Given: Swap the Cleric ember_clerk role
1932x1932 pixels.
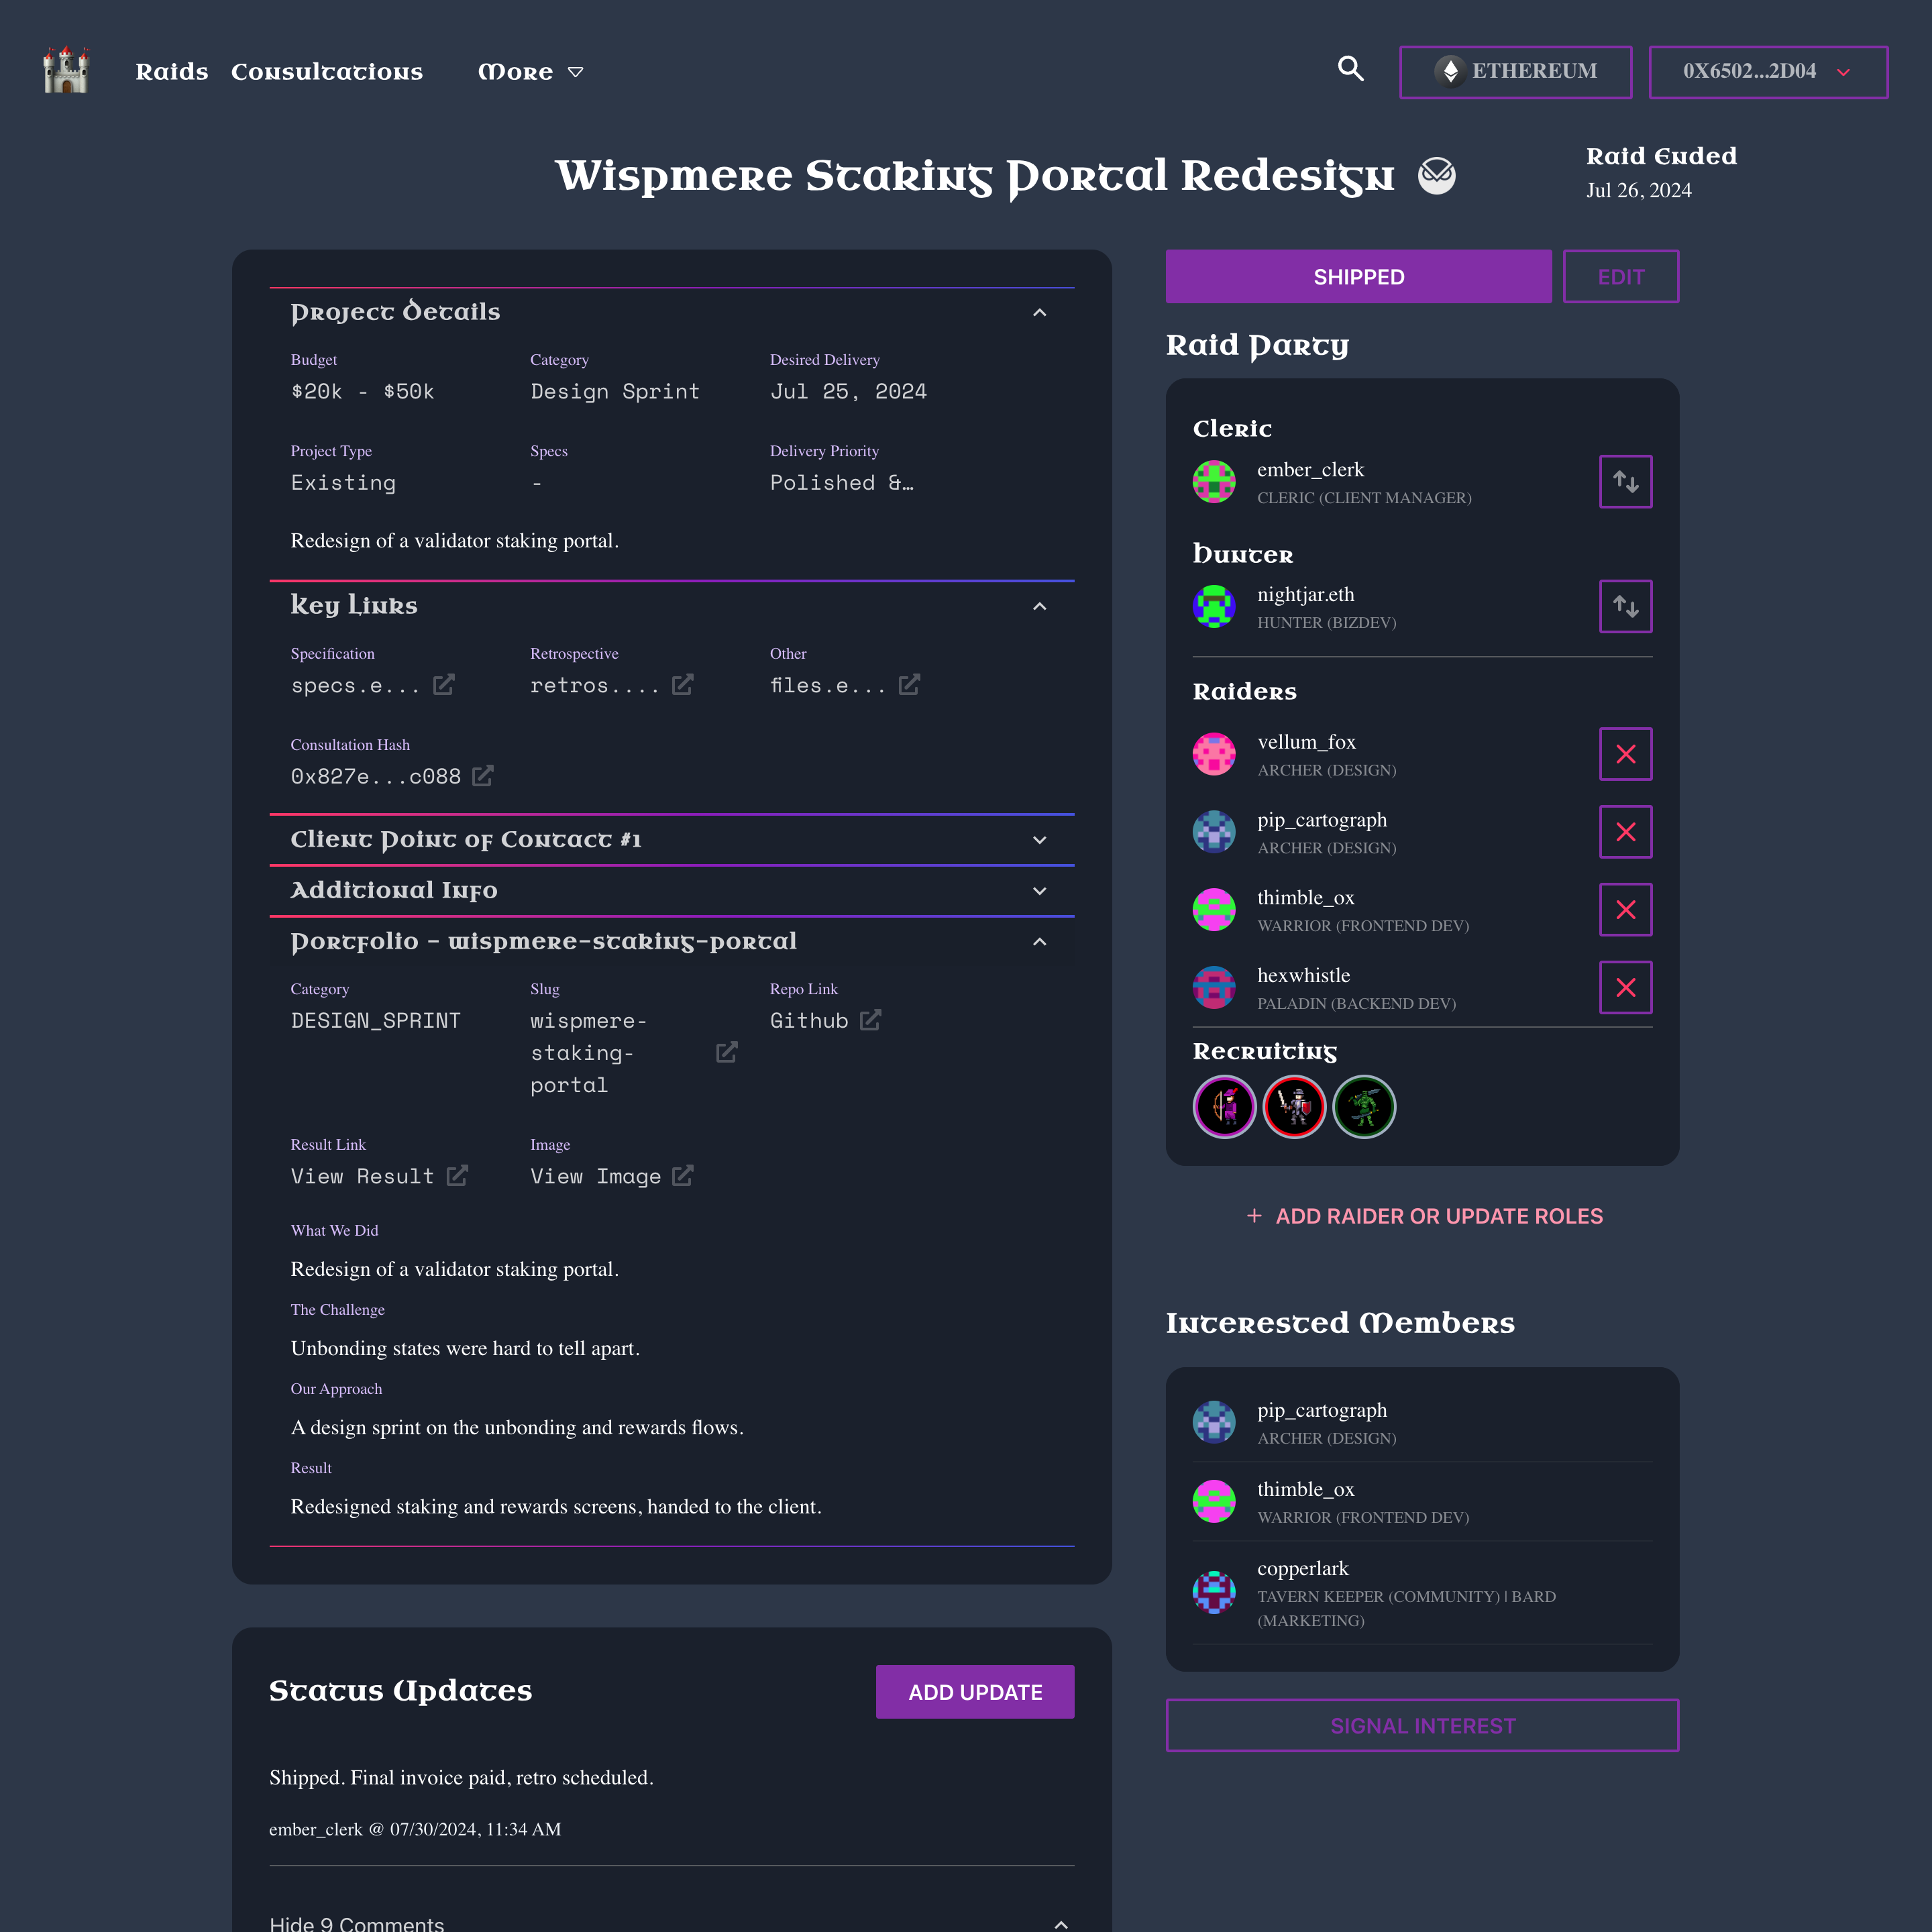Looking at the screenshot, I should 1625,482.
